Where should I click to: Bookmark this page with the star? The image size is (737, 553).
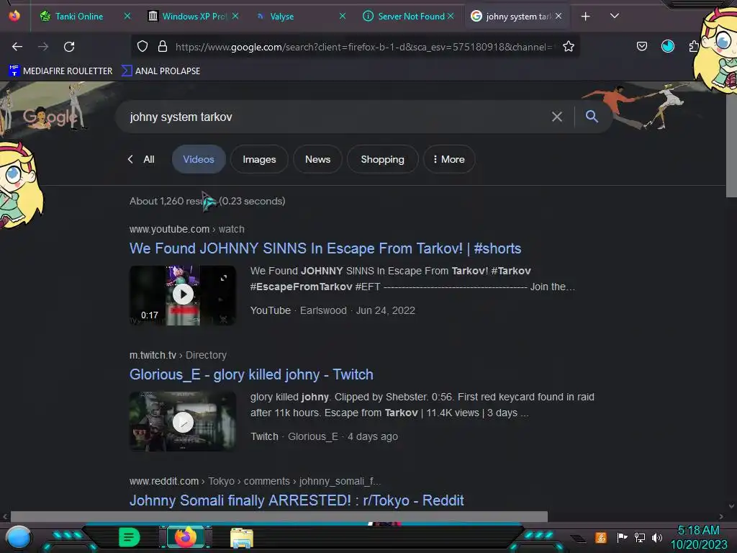coord(569,46)
